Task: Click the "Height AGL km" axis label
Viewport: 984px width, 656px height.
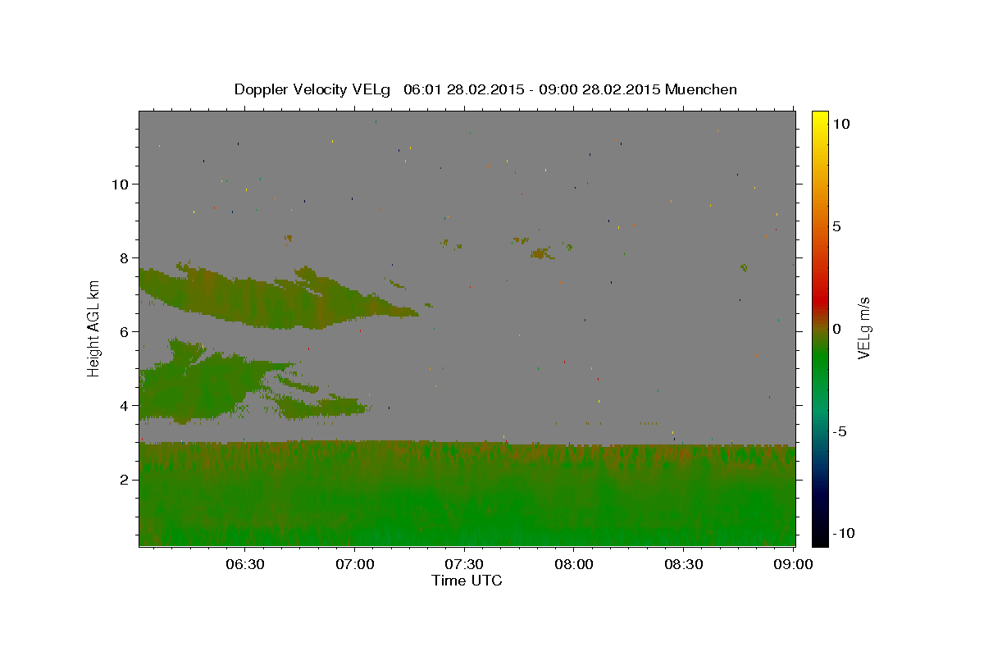Action: coord(94,329)
